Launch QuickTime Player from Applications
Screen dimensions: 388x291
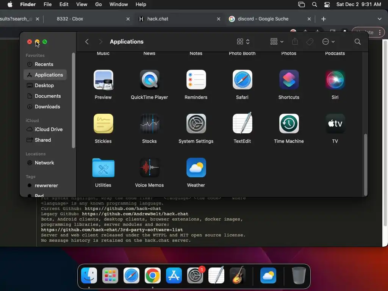point(149,80)
